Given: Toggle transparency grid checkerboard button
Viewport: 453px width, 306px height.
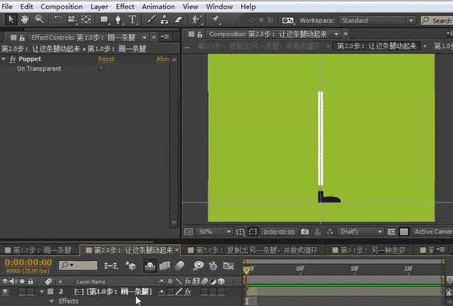Looking at the screenshot, I should click(x=404, y=232).
